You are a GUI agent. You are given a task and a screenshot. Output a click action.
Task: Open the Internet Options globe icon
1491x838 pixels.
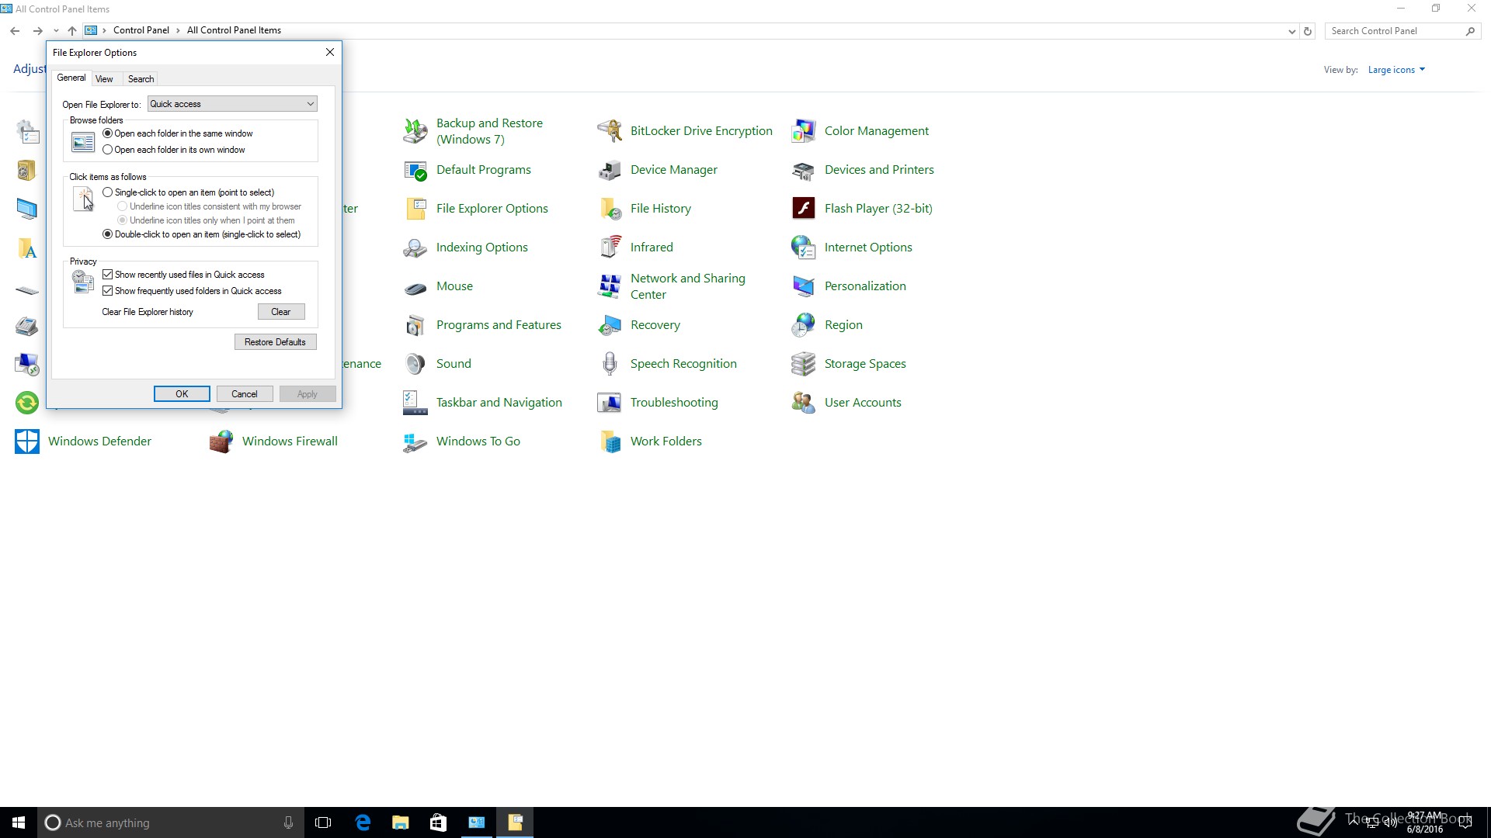pos(804,248)
